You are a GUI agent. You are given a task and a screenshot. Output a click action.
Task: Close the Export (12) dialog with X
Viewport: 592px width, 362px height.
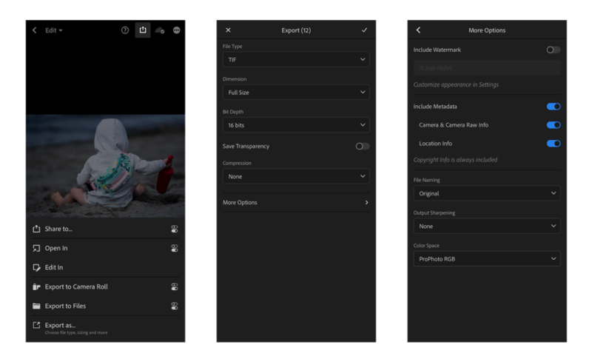tap(228, 30)
